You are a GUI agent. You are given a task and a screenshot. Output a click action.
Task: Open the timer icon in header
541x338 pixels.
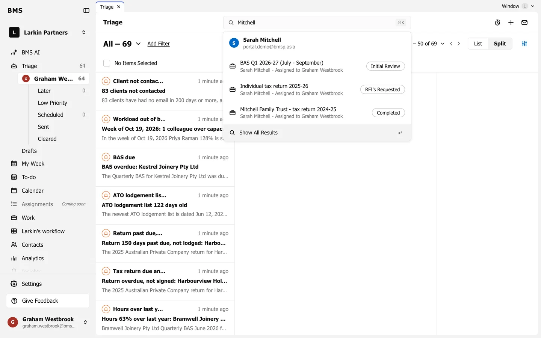pos(497,23)
